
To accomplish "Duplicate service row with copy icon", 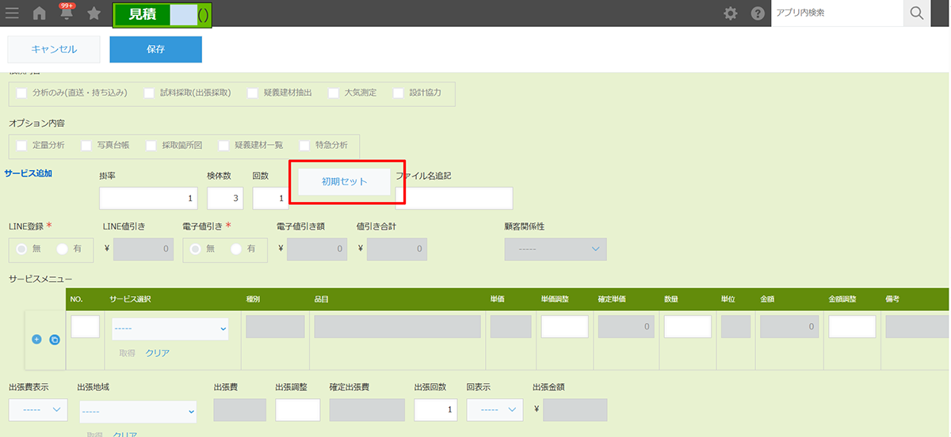I will pyautogui.click(x=55, y=340).
